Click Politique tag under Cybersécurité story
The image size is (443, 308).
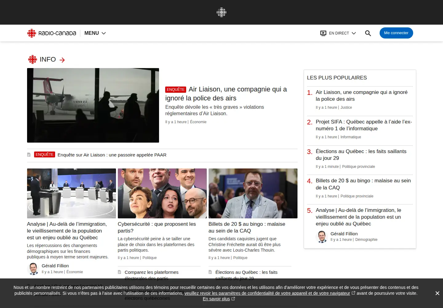150,258
